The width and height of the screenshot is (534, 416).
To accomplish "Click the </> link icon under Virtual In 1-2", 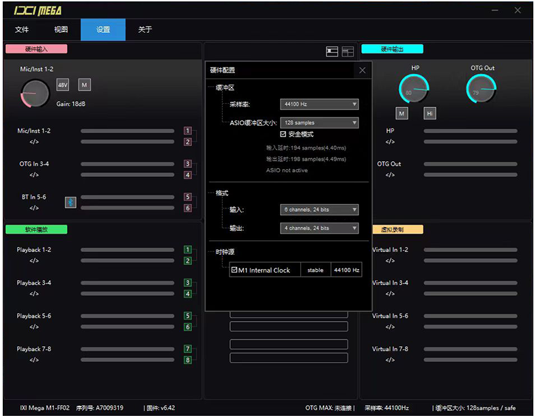I will coord(391,261).
